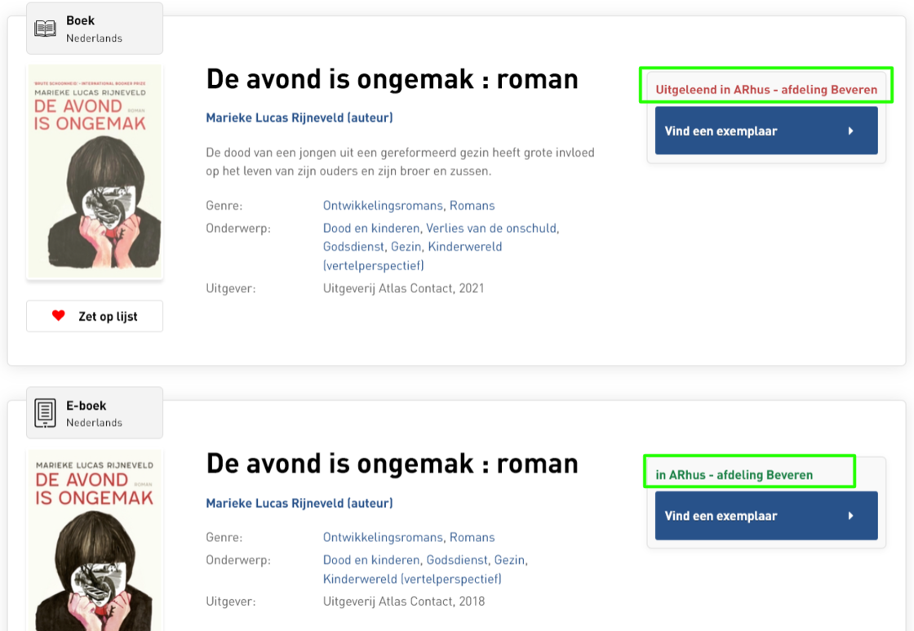This screenshot has width=914, height=631.
Task: Click publisher text Uitgeverij Atlas Contact, 2021
Action: click(x=403, y=288)
